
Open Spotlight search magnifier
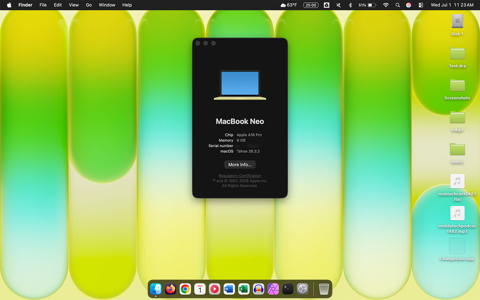point(397,5)
